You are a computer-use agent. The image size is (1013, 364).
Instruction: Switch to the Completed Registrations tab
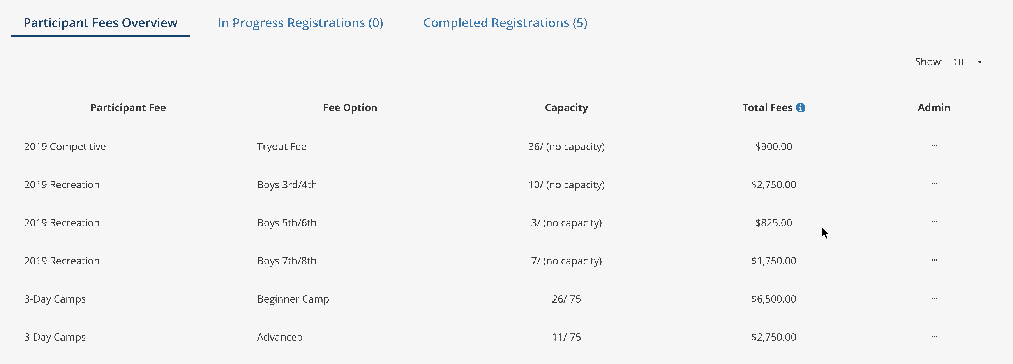click(505, 23)
